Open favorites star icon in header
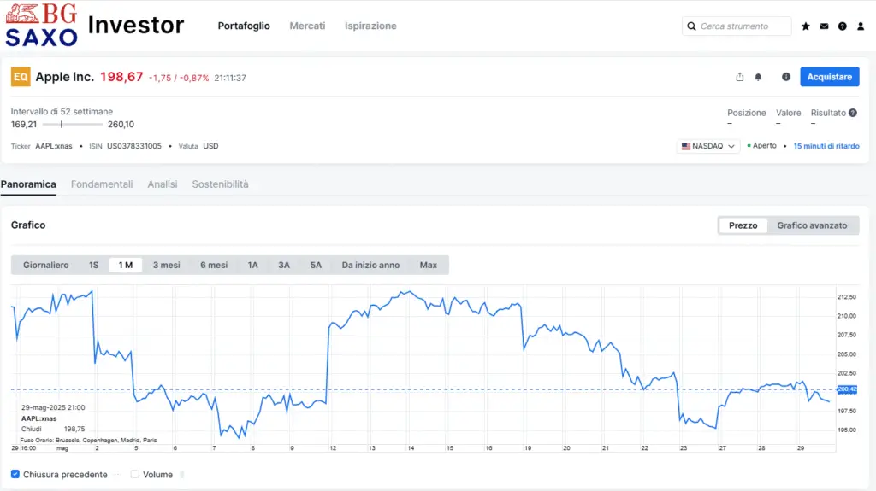Screen dimensions: 876x491 coord(806,26)
